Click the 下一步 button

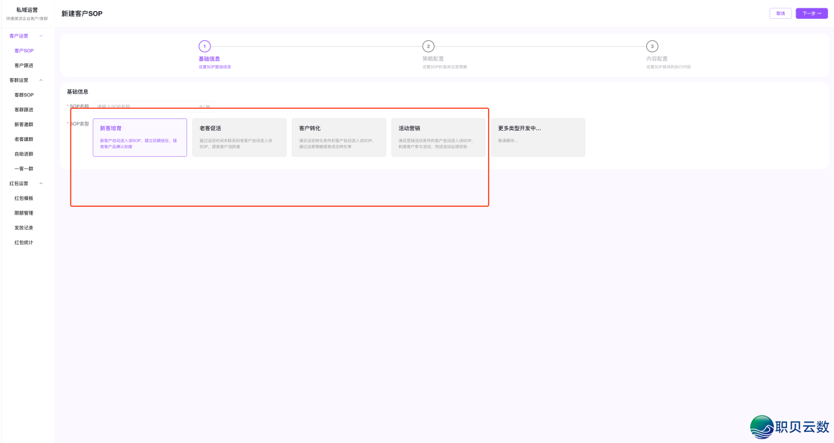811,13
